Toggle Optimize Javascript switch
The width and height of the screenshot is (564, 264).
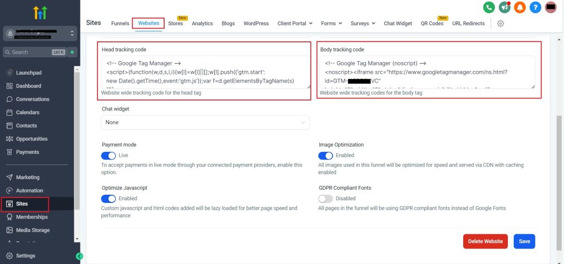coord(109,199)
